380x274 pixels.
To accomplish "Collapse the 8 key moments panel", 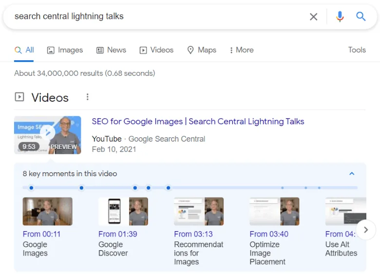I will (352, 174).
